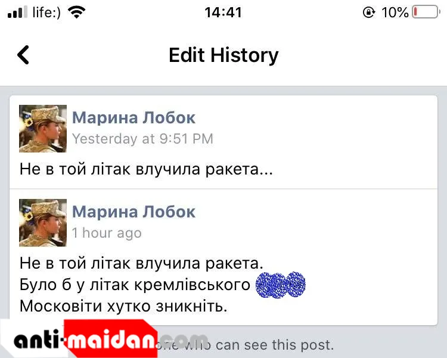This screenshot has height=358, width=447.
Task: Tap the Yesterday at 9:51 PM timestamp
Action: click(142, 139)
